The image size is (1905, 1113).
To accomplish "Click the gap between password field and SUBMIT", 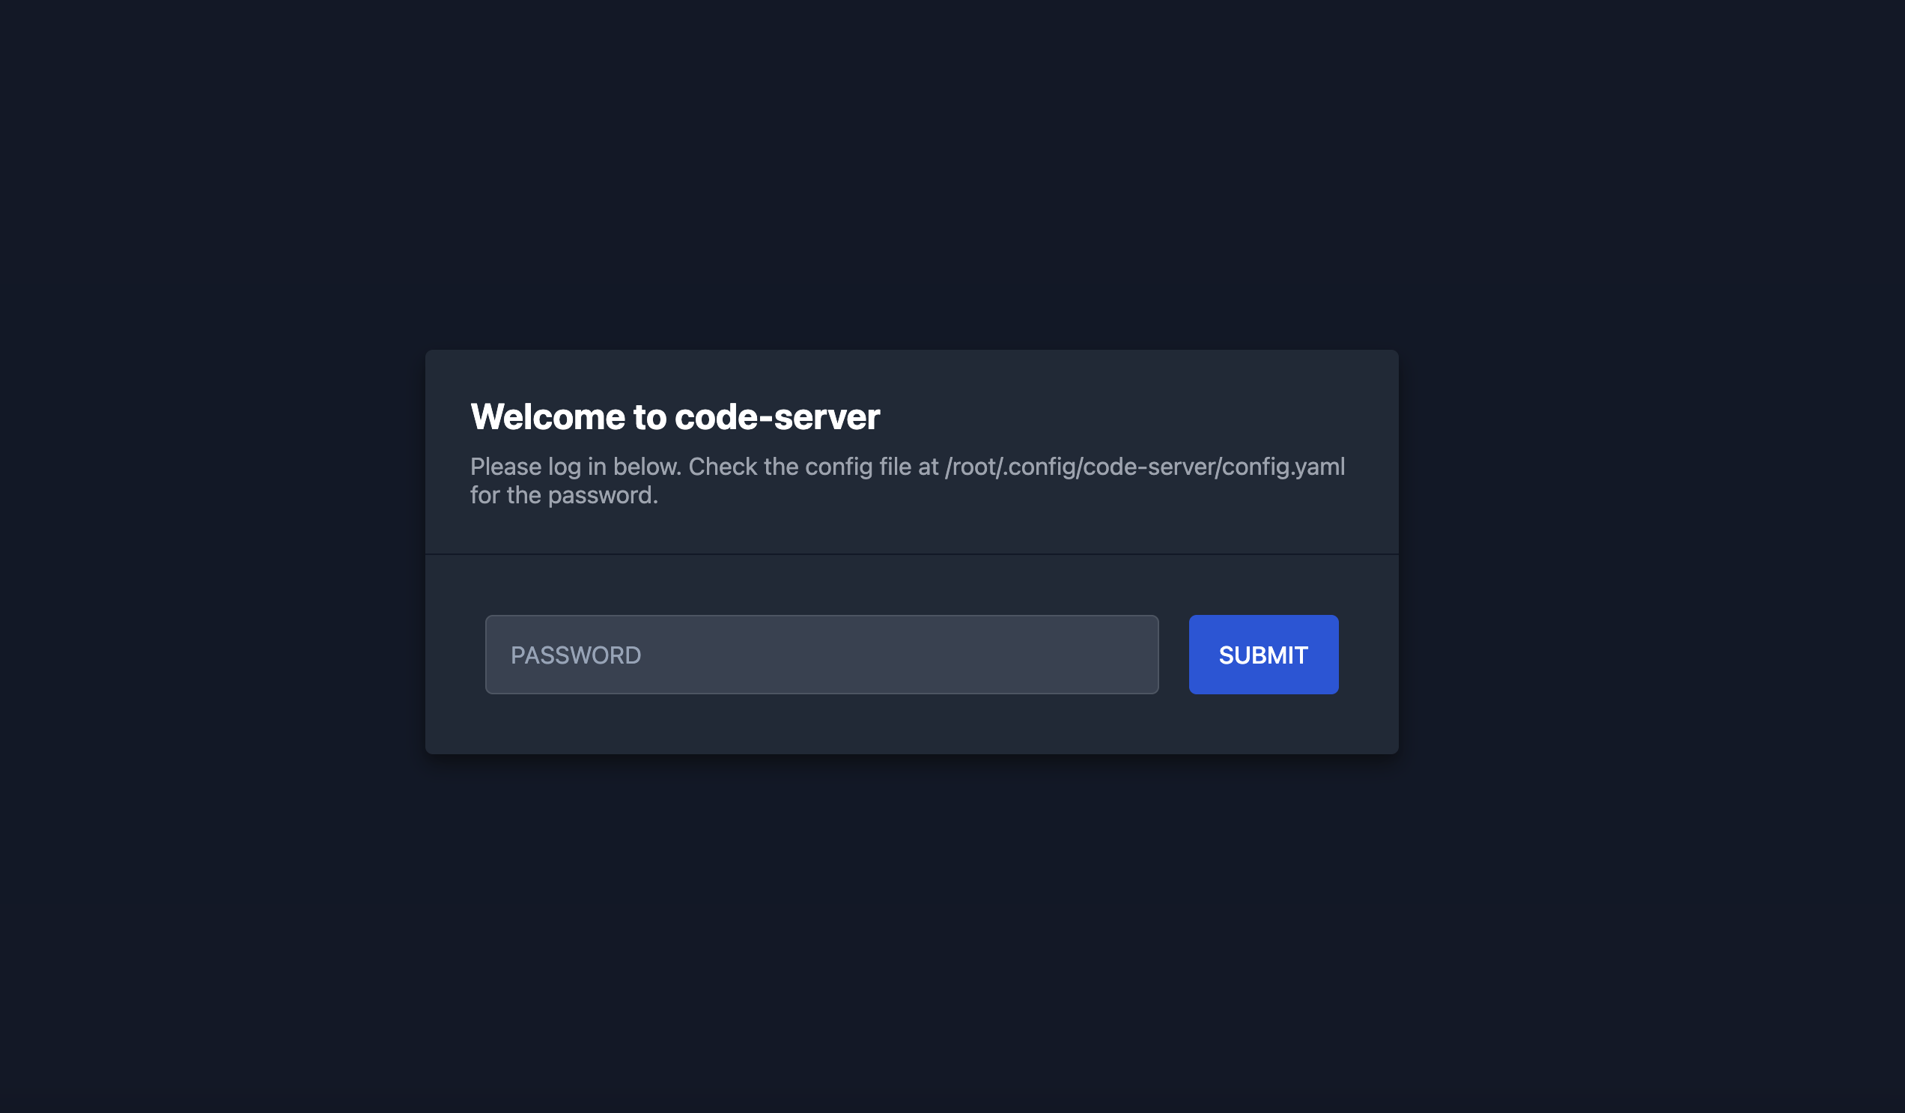I will 1174,655.
